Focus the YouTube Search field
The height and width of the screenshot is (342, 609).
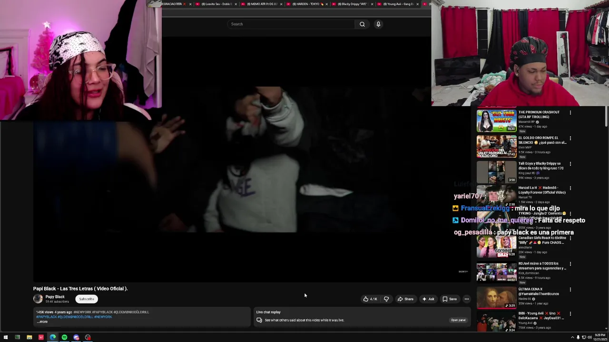coord(291,24)
